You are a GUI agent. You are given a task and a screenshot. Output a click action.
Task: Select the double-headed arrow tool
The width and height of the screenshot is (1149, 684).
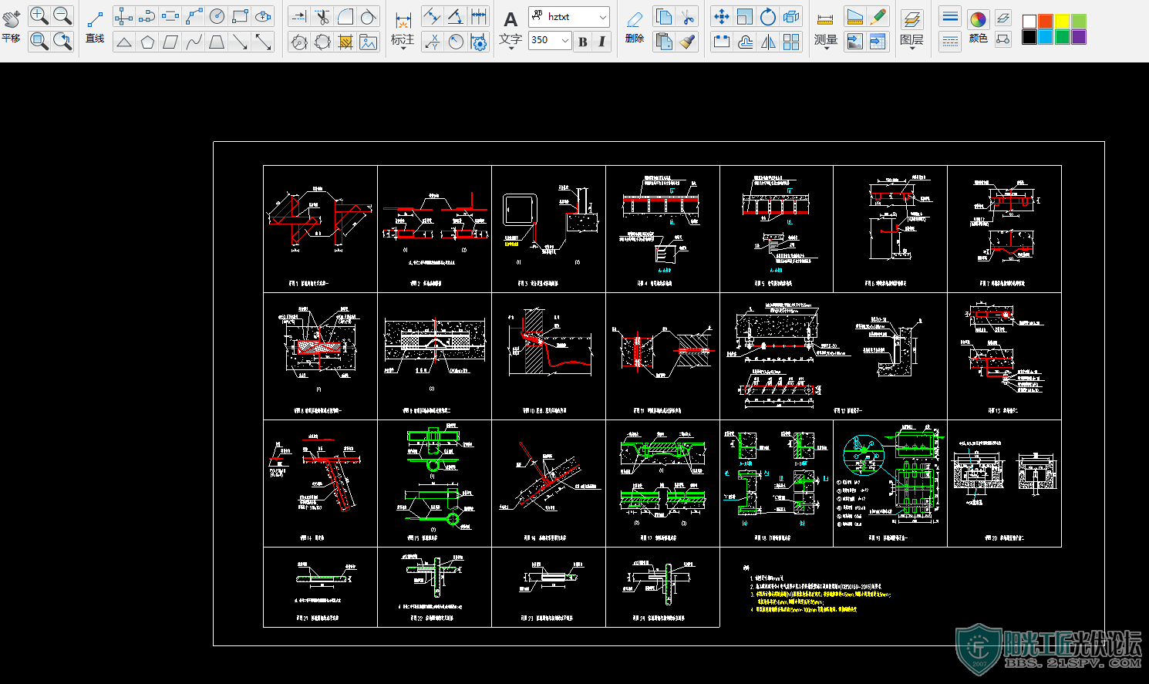point(263,42)
